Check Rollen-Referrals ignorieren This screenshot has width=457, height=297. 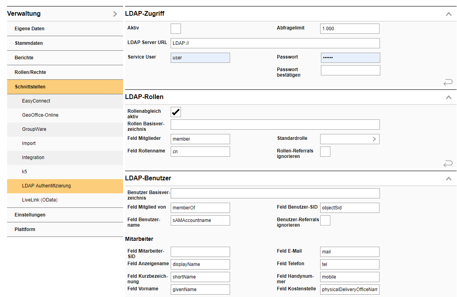coord(325,151)
